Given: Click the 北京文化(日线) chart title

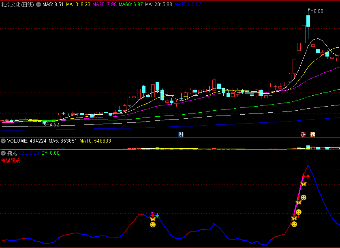Looking at the screenshot, I should pyautogui.click(x=17, y=4).
